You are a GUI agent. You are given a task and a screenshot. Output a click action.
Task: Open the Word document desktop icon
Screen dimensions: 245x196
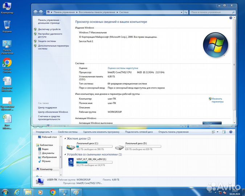click(7, 84)
